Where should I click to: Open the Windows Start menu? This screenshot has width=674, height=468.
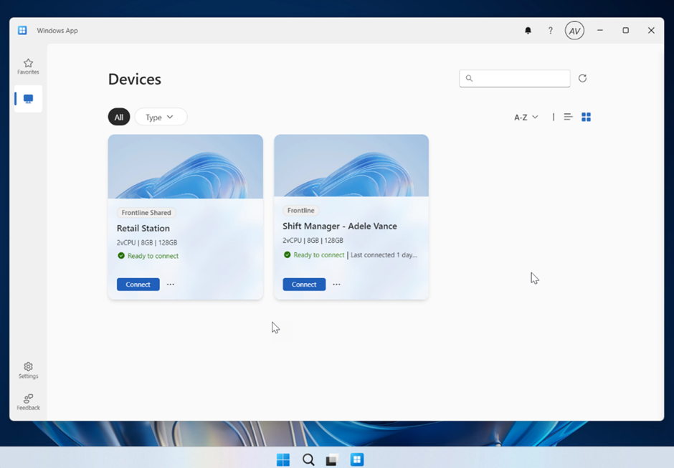click(x=283, y=459)
